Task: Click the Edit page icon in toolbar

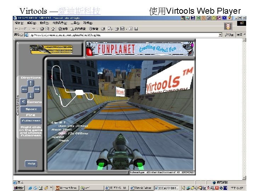Action: pyautogui.click(x=122, y=29)
